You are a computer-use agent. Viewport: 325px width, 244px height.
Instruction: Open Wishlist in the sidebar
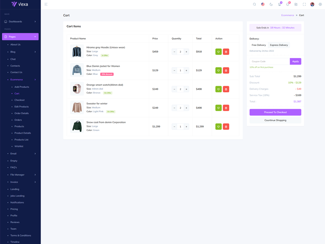pyautogui.click(x=19, y=146)
